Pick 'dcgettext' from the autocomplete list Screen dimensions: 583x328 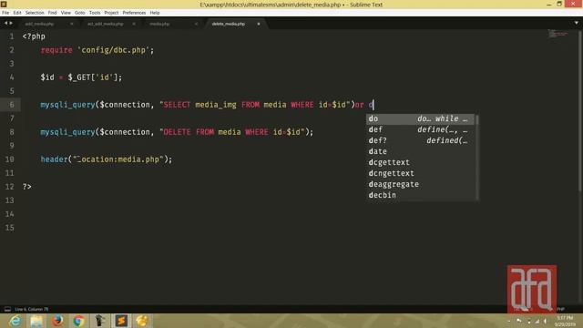tap(420, 162)
